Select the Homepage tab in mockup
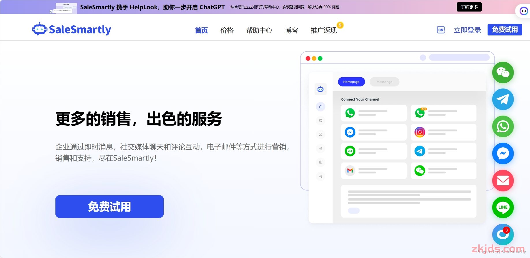The image size is (530, 258). 351,82
